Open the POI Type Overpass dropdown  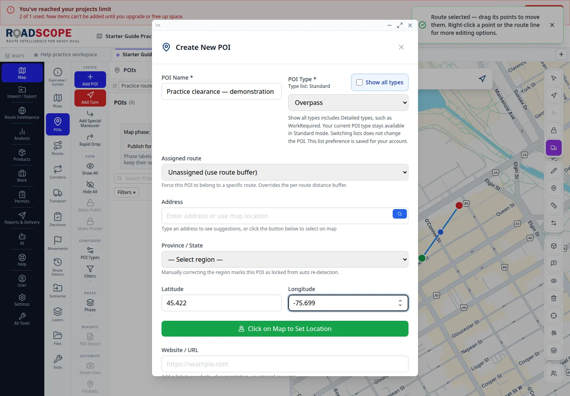click(x=348, y=103)
